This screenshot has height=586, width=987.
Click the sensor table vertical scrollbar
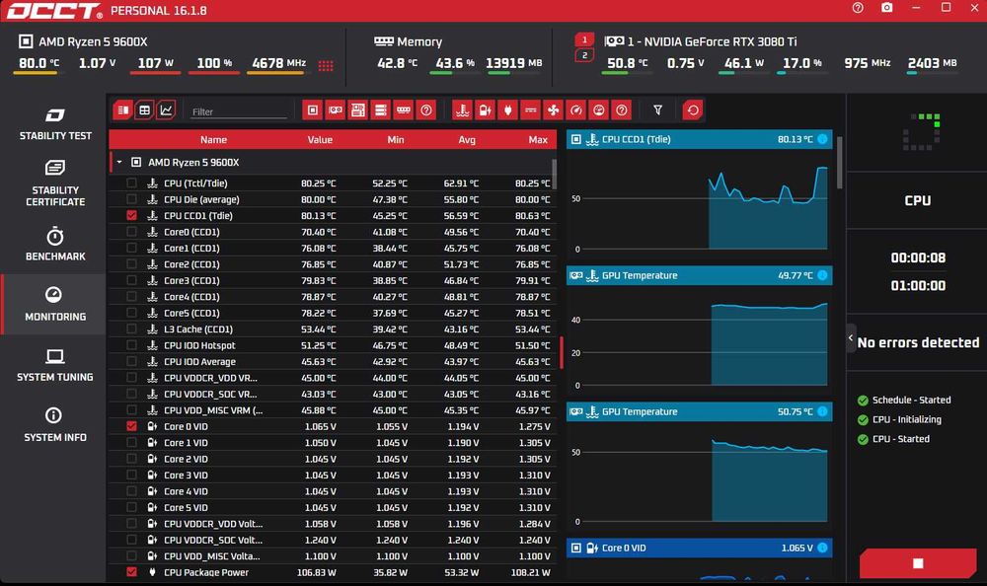(554, 174)
